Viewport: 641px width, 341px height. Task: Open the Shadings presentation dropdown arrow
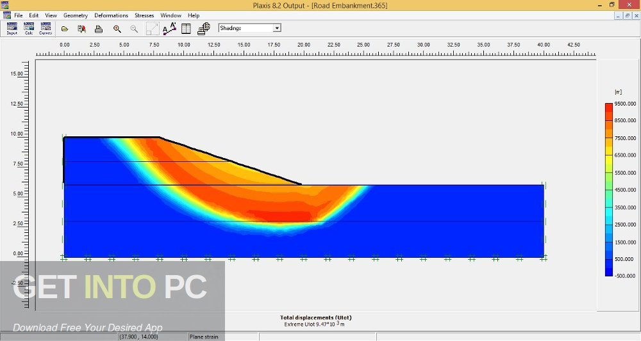click(277, 28)
